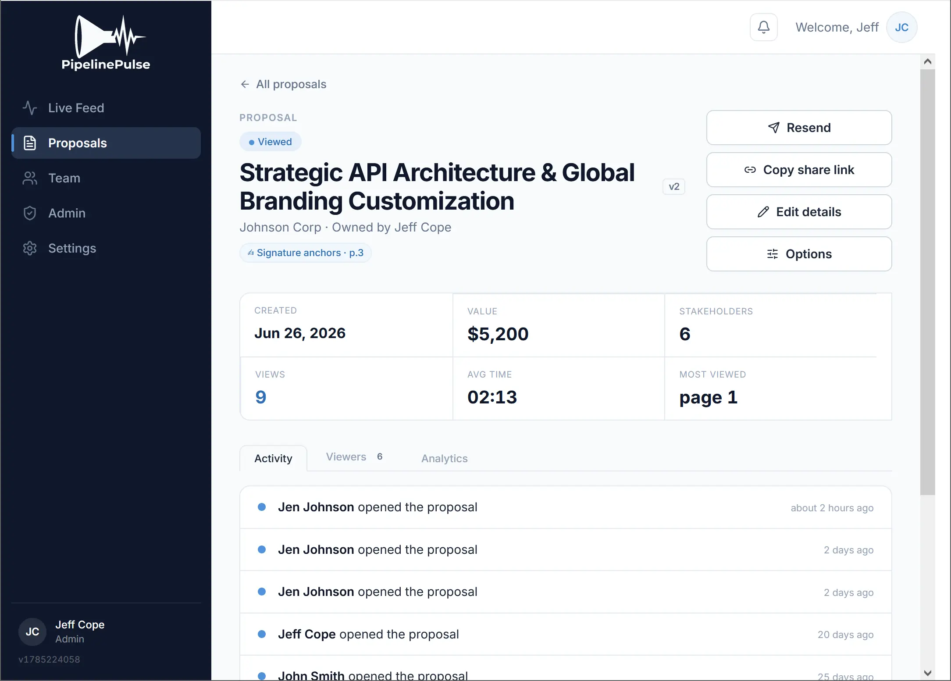
Task: Click the Jen Johnson activity from about 2 hours ago
Action: pos(566,507)
